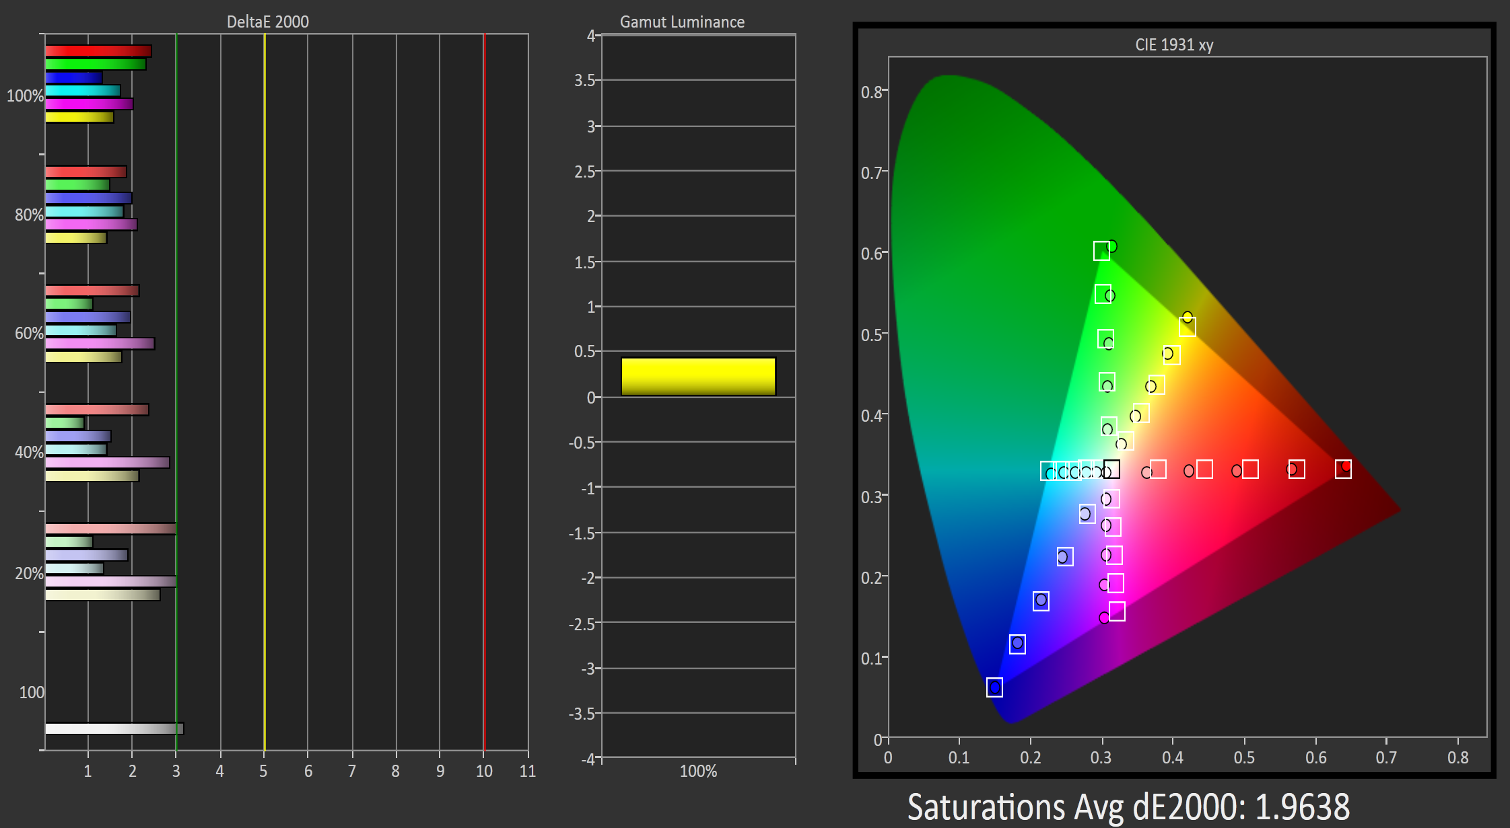Click the 80% label on DeltaE chart
Viewport: 1510px width, 828px height.
click(x=29, y=215)
